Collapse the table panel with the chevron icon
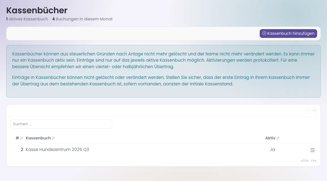The image size is (327, 181). click(x=307, y=111)
